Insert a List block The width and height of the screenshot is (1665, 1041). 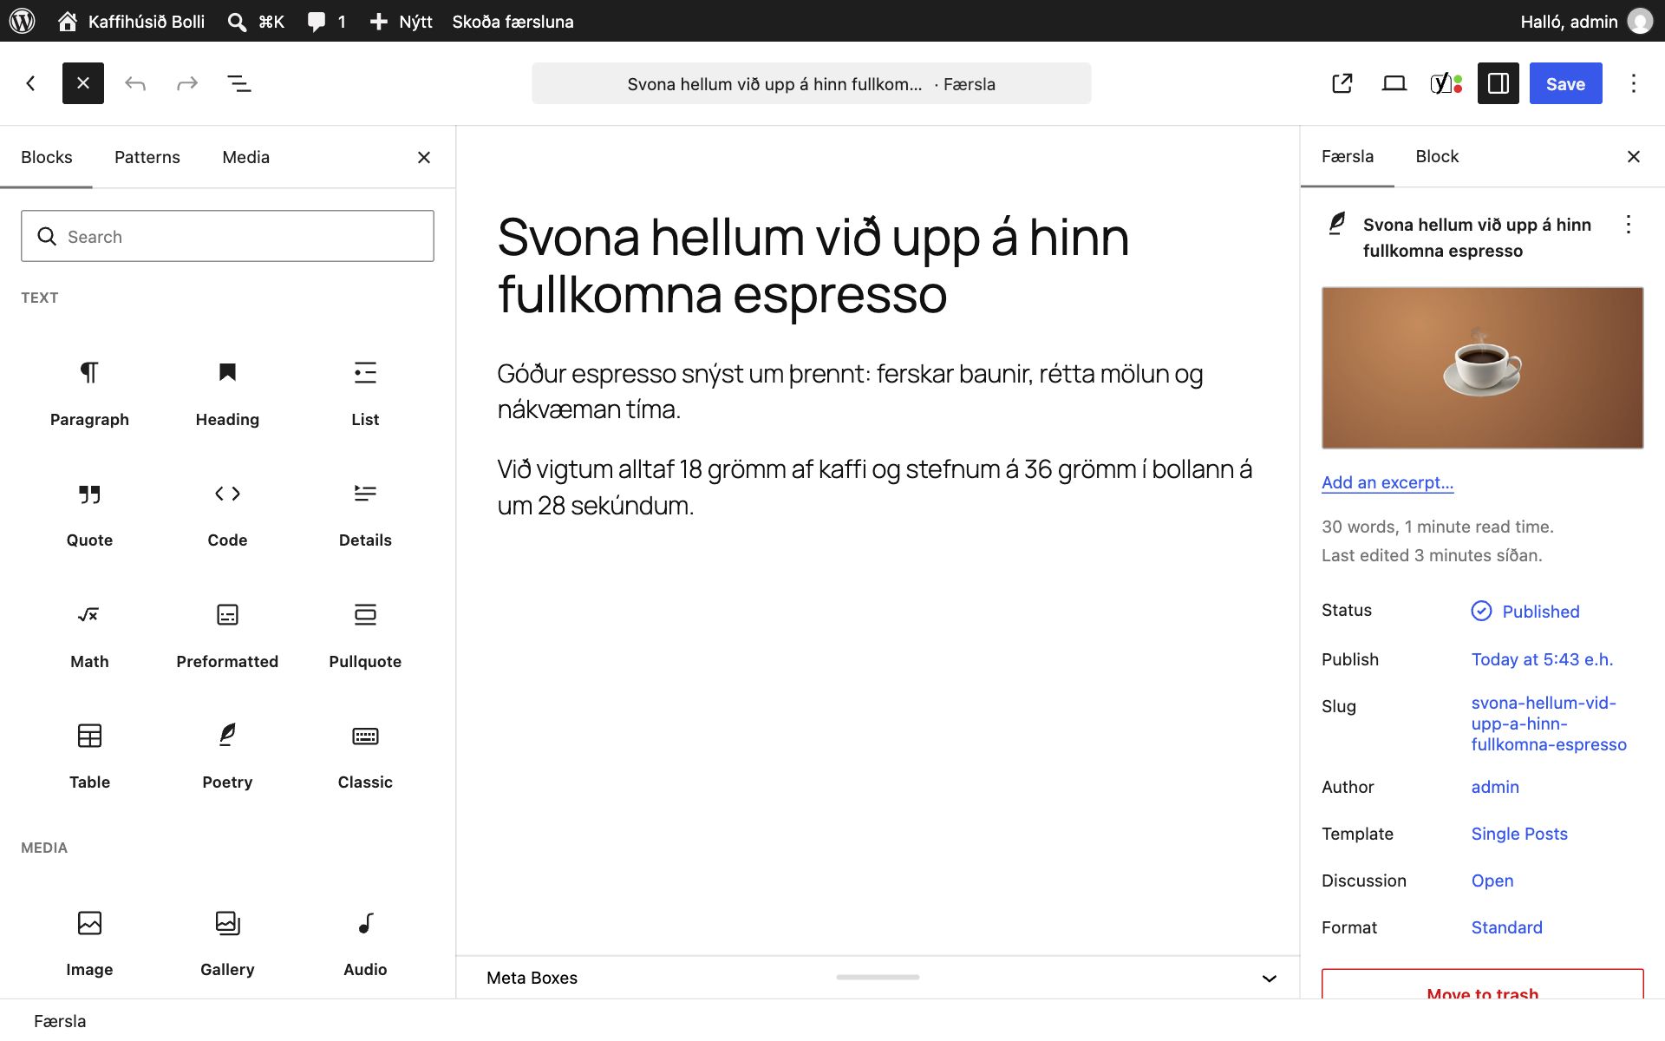pyautogui.click(x=365, y=394)
